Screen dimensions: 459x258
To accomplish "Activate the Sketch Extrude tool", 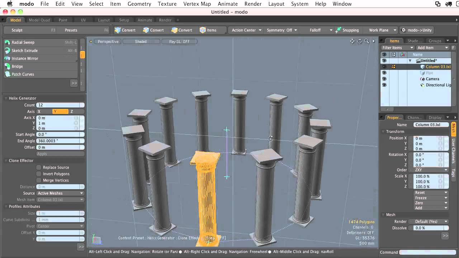I will tap(41, 51).
